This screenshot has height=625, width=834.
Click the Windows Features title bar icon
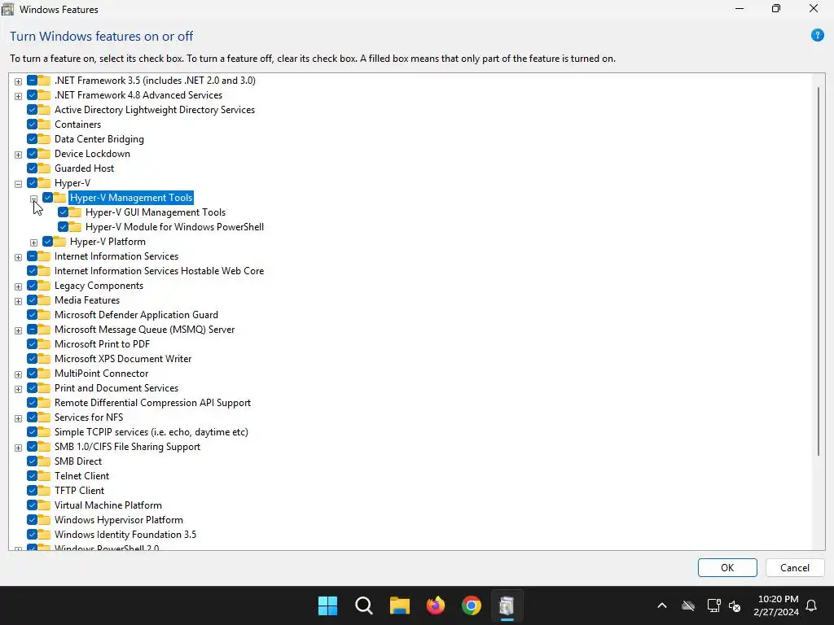tap(8, 9)
